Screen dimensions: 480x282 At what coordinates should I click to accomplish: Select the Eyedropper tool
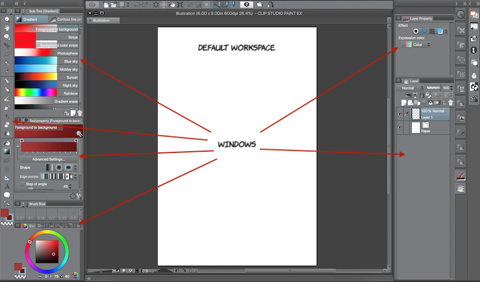(7, 71)
